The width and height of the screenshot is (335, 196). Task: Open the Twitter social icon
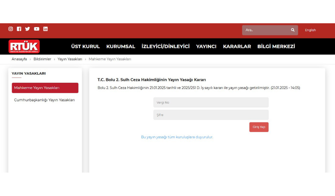(x=28, y=29)
